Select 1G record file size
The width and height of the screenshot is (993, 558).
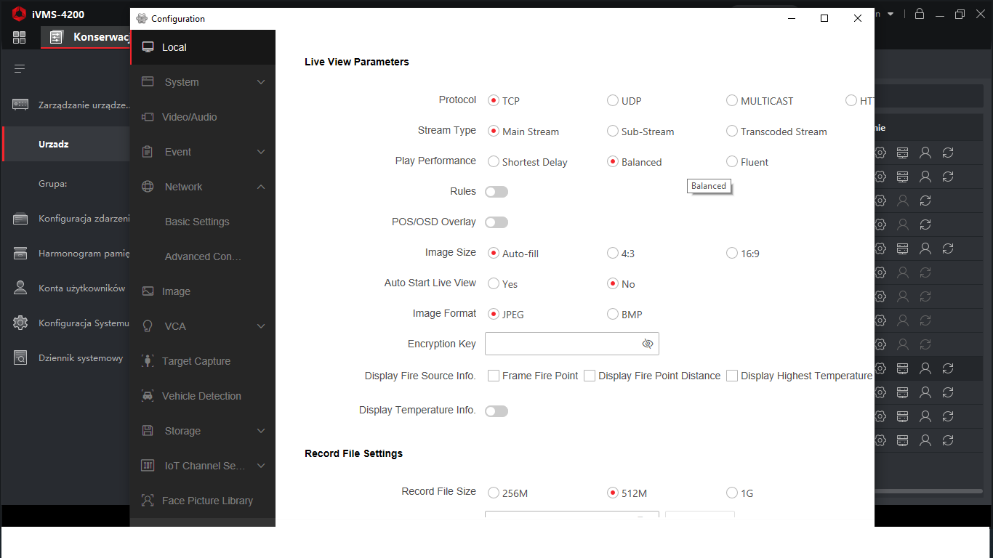tap(732, 493)
